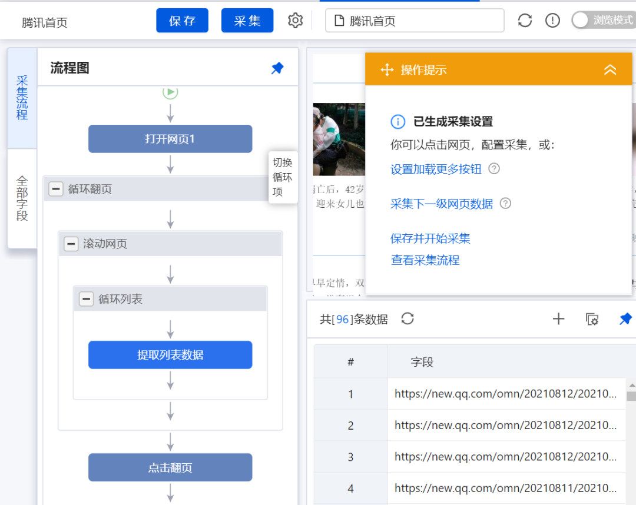Click the exclamation info icon in top bar
636x505 pixels.
tap(552, 20)
